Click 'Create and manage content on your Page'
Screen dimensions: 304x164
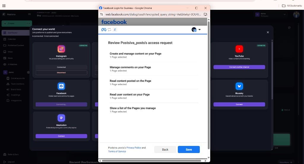(135, 54)
